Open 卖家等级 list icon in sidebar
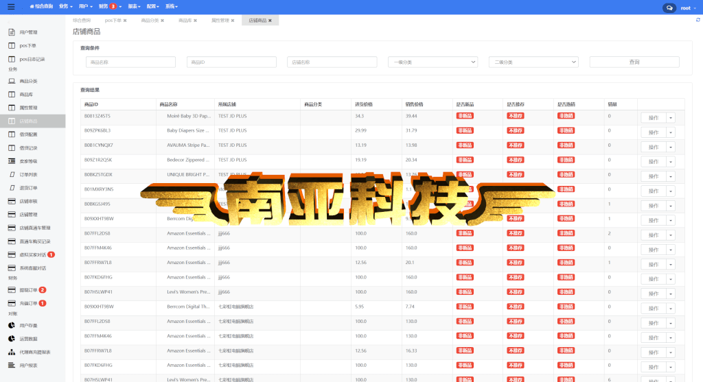Viewport: 703px width, 382px height. coord(12,161)
